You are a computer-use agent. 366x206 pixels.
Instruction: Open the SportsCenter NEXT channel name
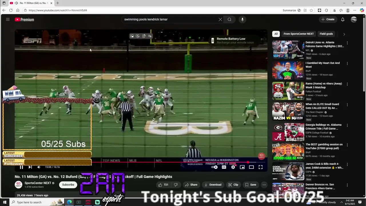click(x=38, y=183)
